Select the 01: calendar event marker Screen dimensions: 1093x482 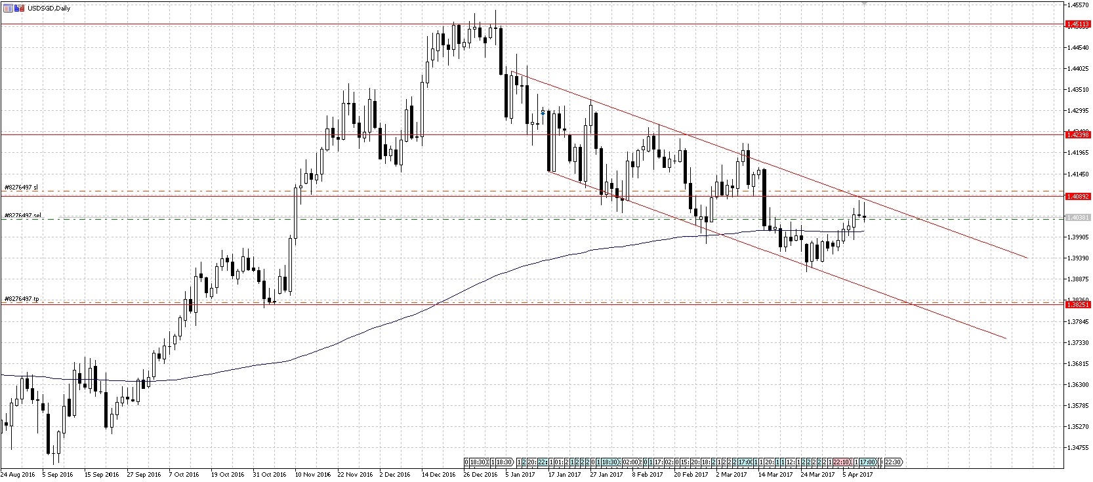pos(559,462)
